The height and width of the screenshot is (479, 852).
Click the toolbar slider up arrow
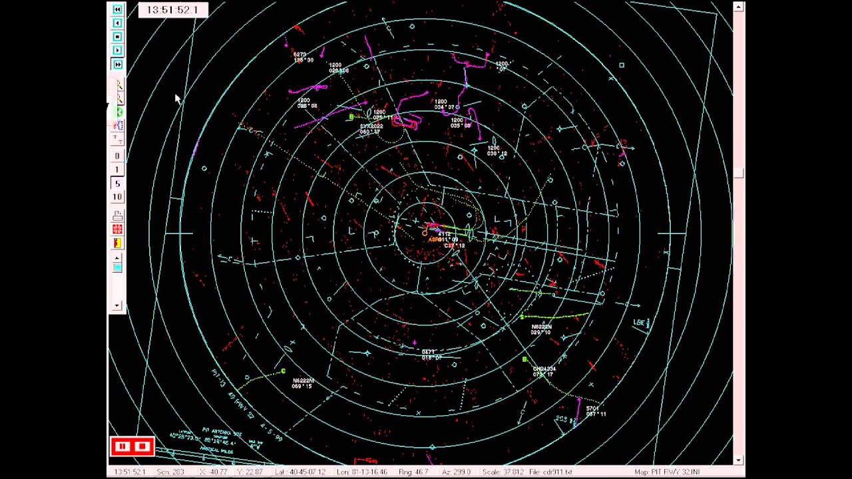point(117,257)
